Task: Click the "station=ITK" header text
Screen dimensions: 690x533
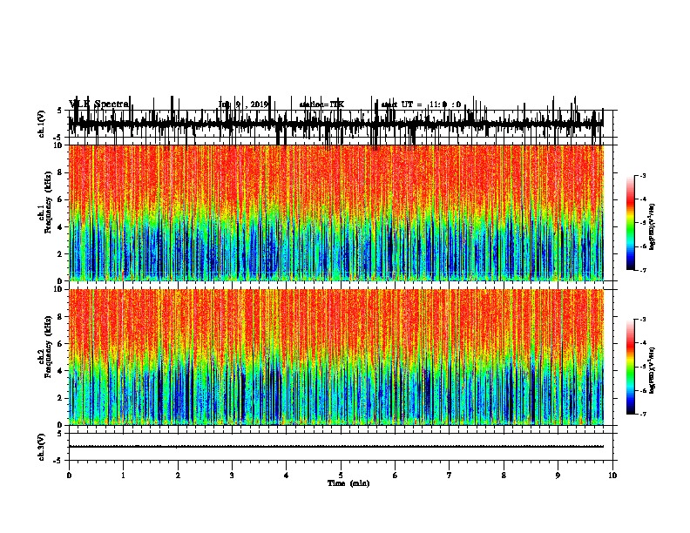Action: click(321, 105)
